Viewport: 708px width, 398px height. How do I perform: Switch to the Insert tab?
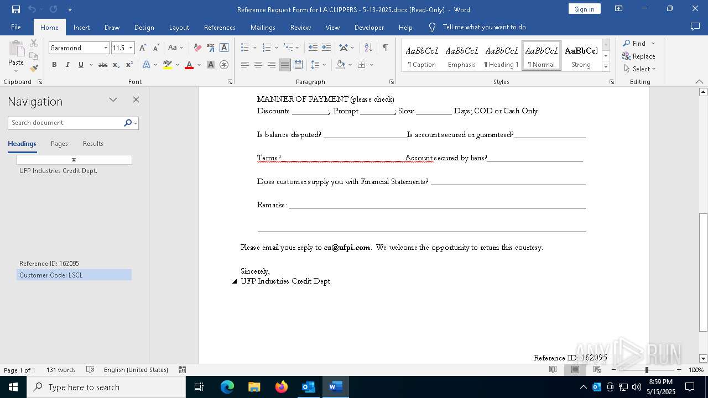coord(81,27)
